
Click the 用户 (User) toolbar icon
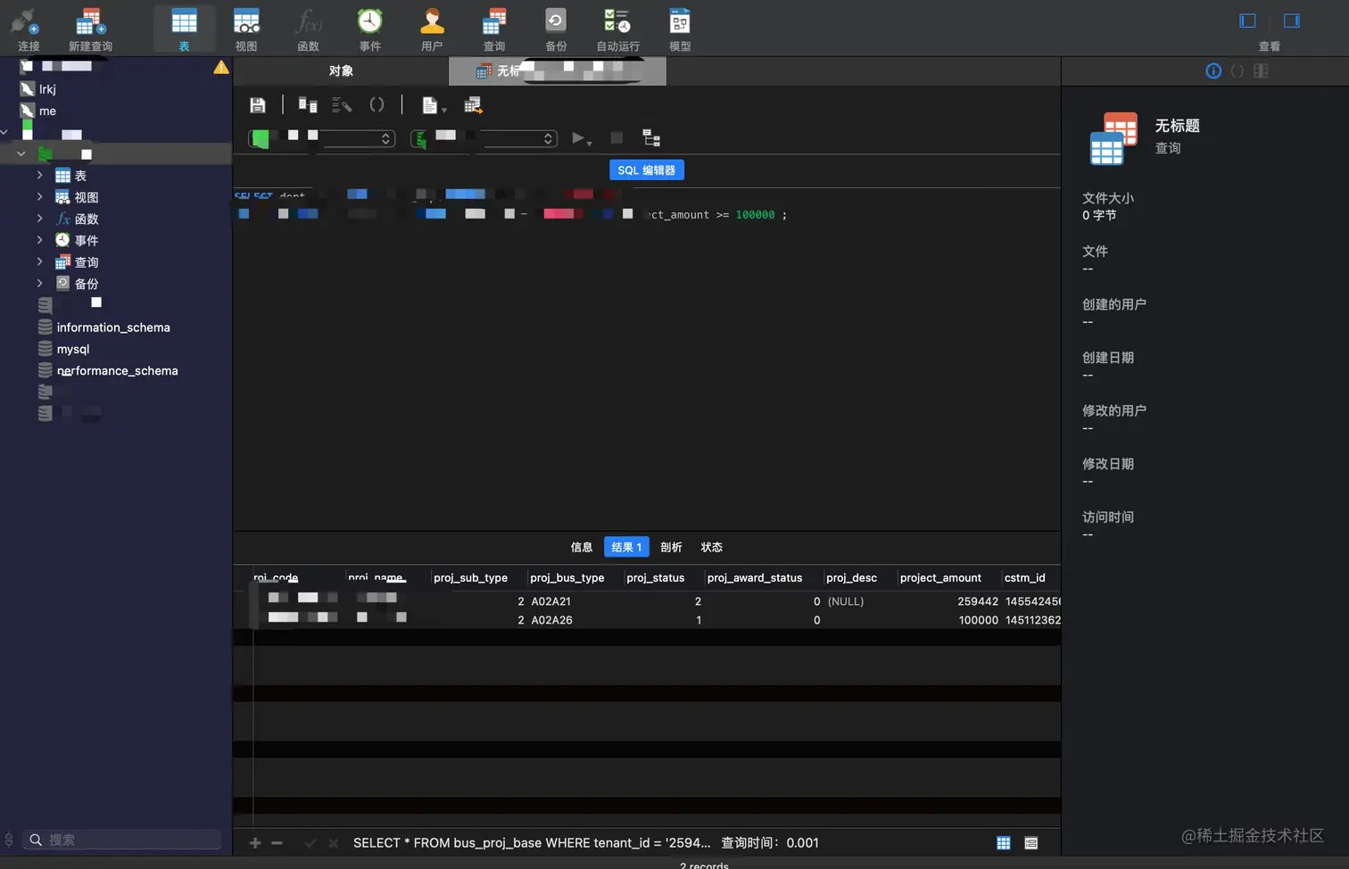point(432,29)
